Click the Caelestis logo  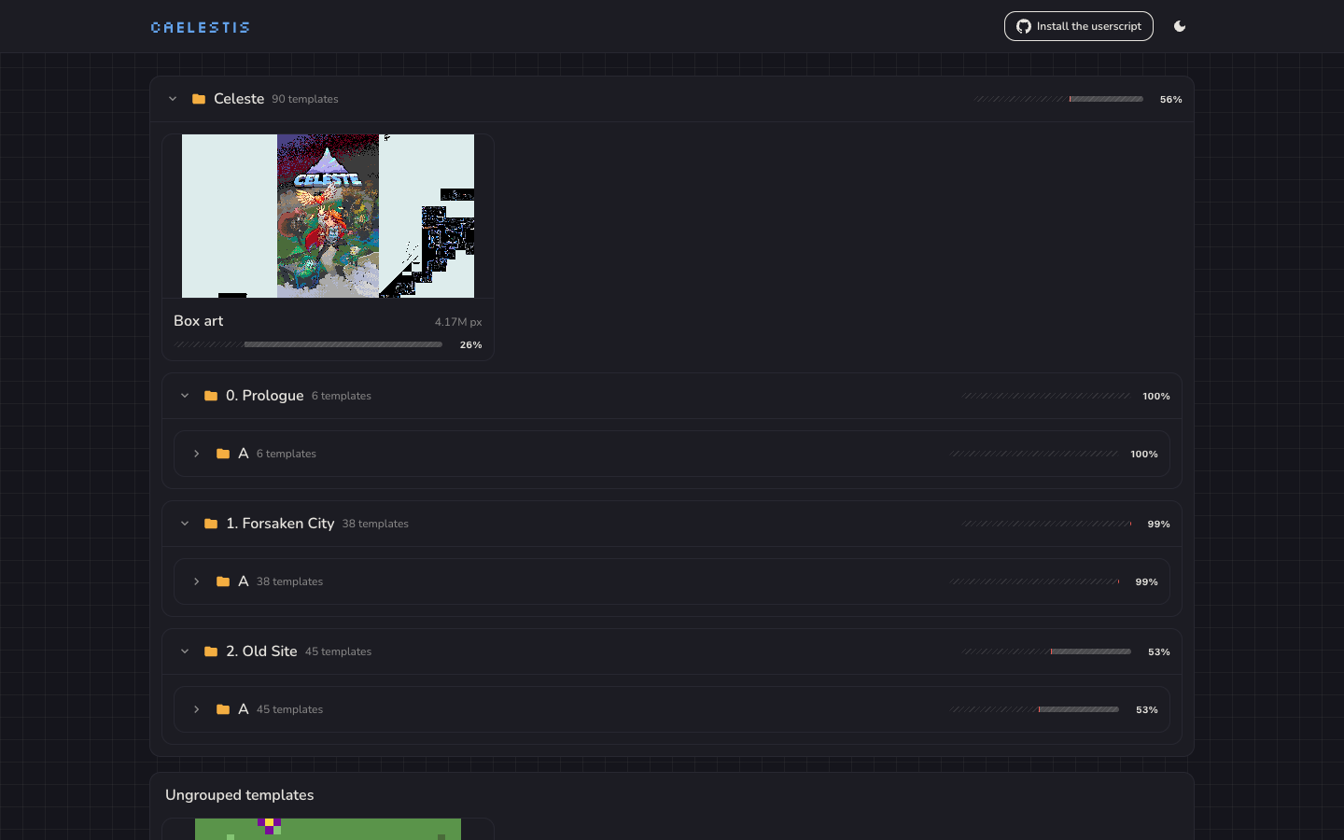200,27
